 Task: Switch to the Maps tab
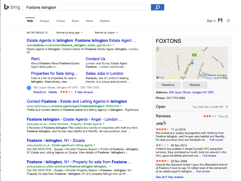(x=75, y=21)
